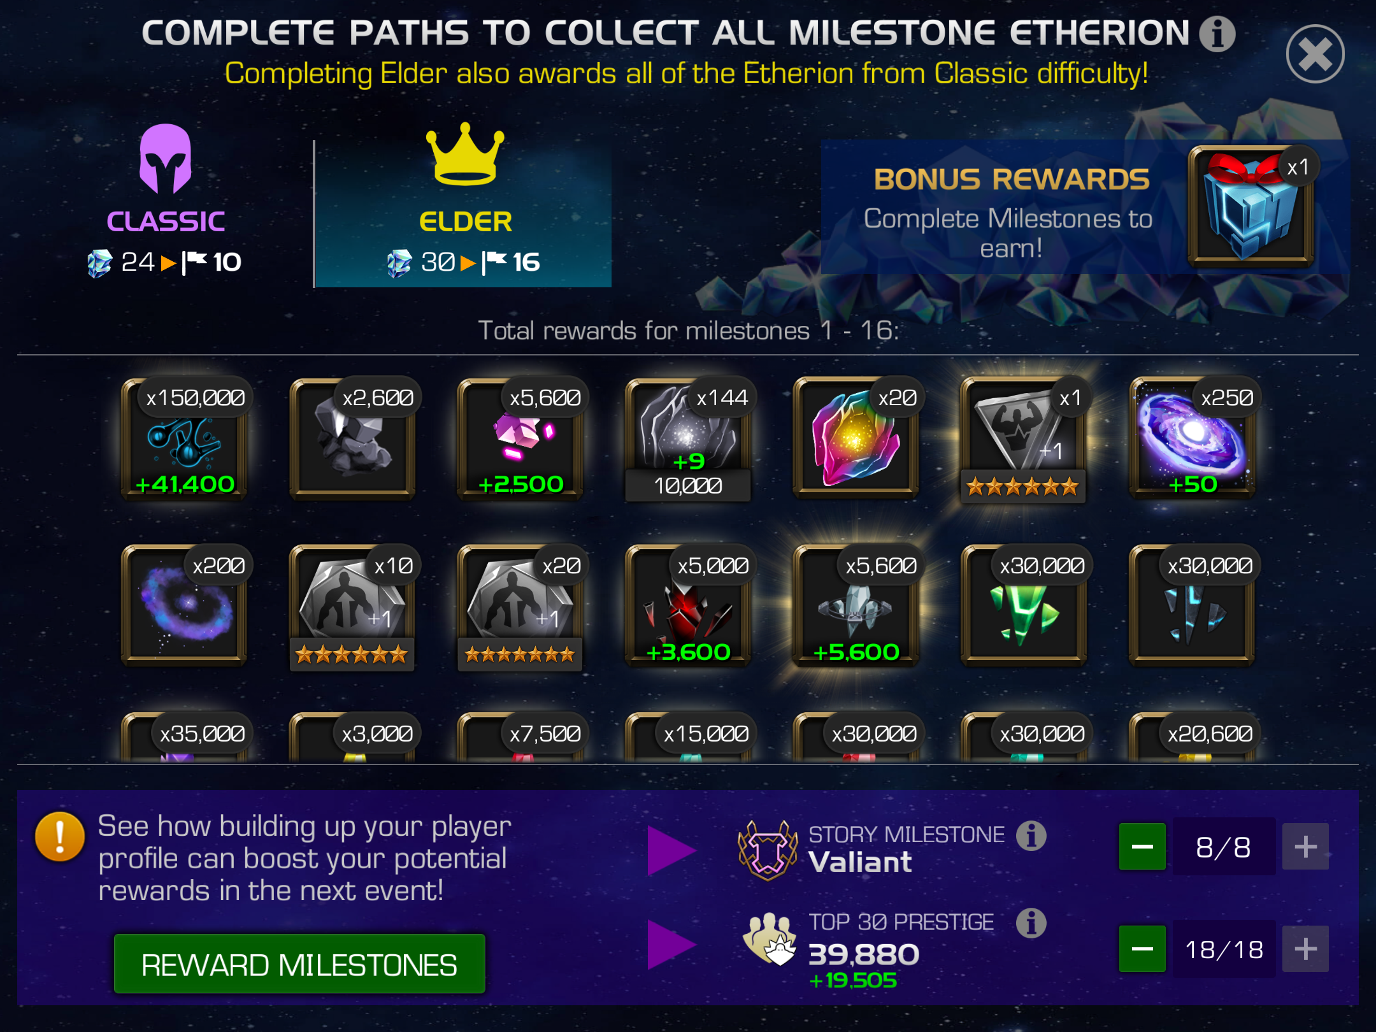Tap the x150,000 gold reward icon
This screenshot has width=1376, height=1032.
tap(184, 440)
